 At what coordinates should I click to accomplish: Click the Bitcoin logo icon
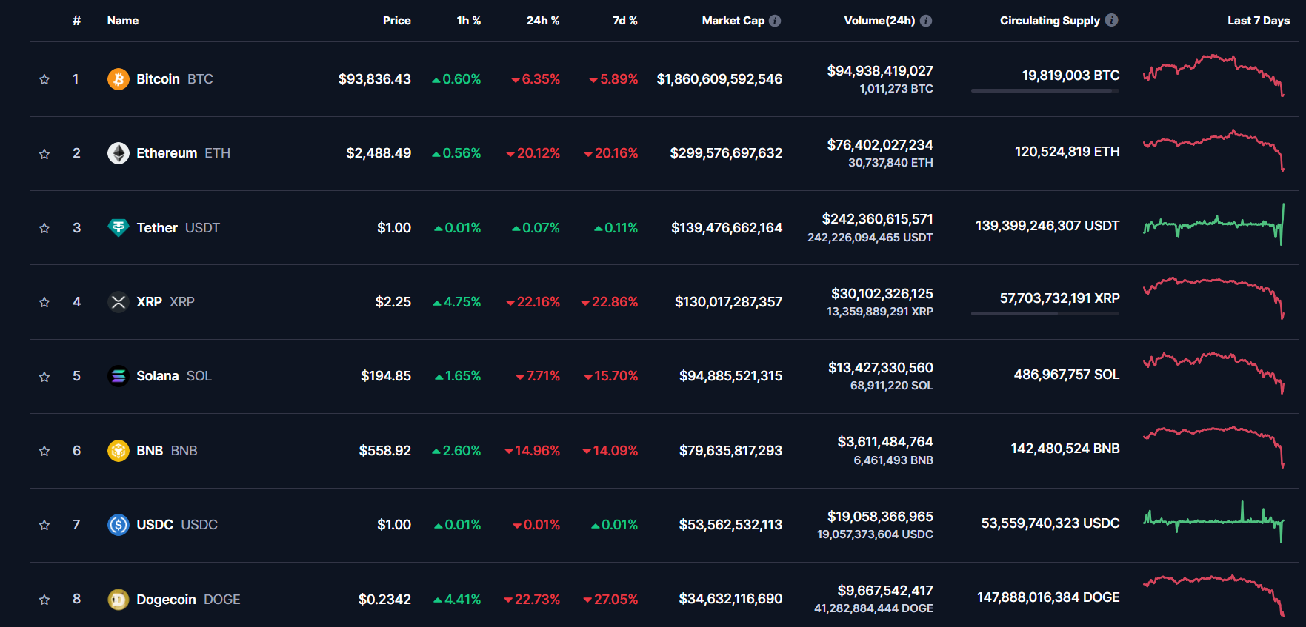[x=118, y=79]
